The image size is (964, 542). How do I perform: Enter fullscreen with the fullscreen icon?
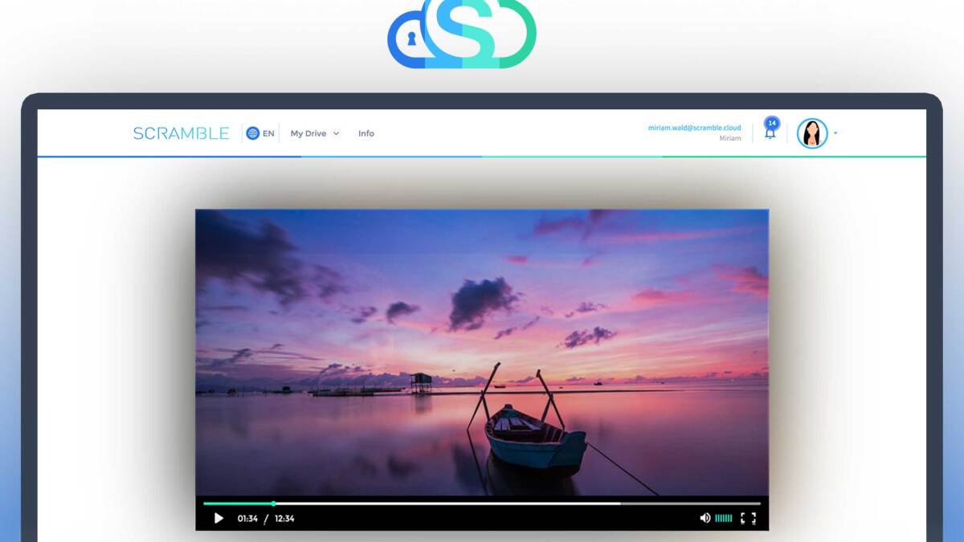(748, 519)
